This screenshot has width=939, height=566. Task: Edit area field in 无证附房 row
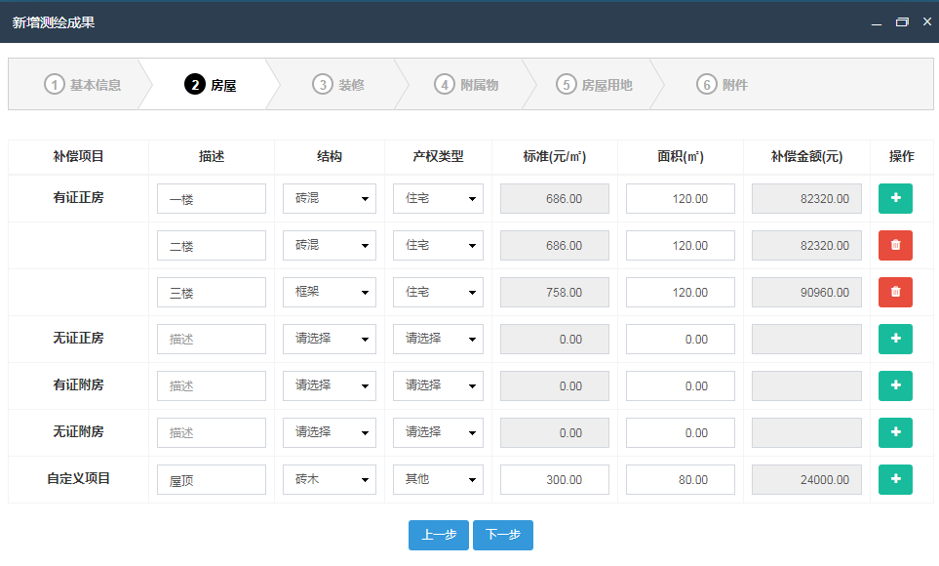point(681,432)
